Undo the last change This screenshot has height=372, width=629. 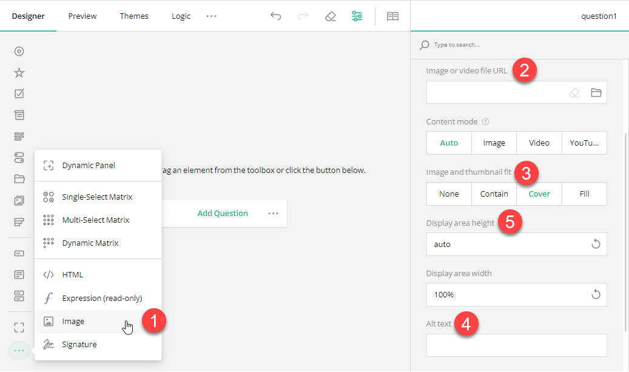(x=275, y=16)
